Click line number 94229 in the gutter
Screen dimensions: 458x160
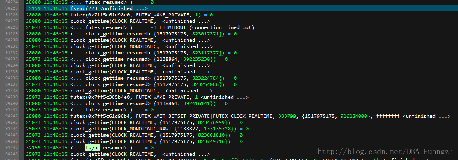pyautogui.click(x=12, y=34)
